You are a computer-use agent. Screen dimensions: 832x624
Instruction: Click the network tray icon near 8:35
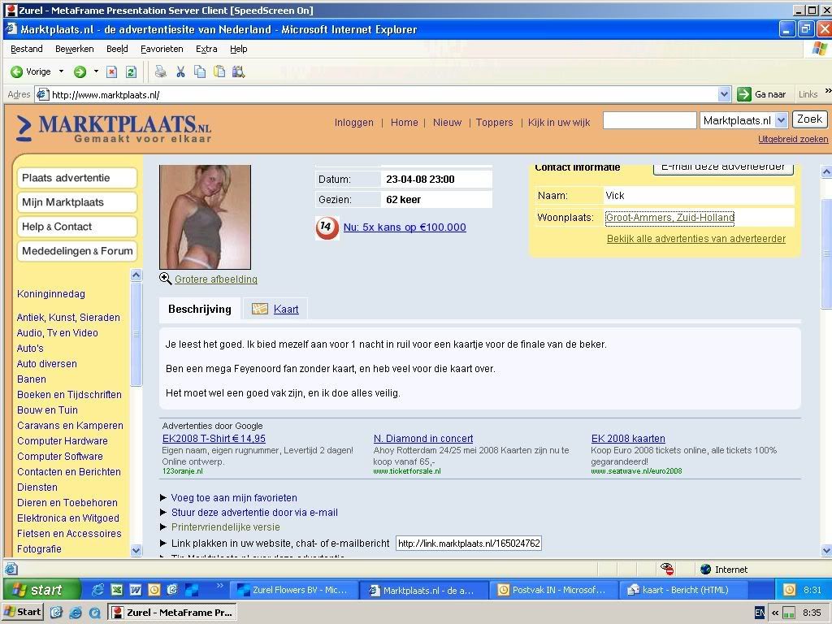[788, 613]
